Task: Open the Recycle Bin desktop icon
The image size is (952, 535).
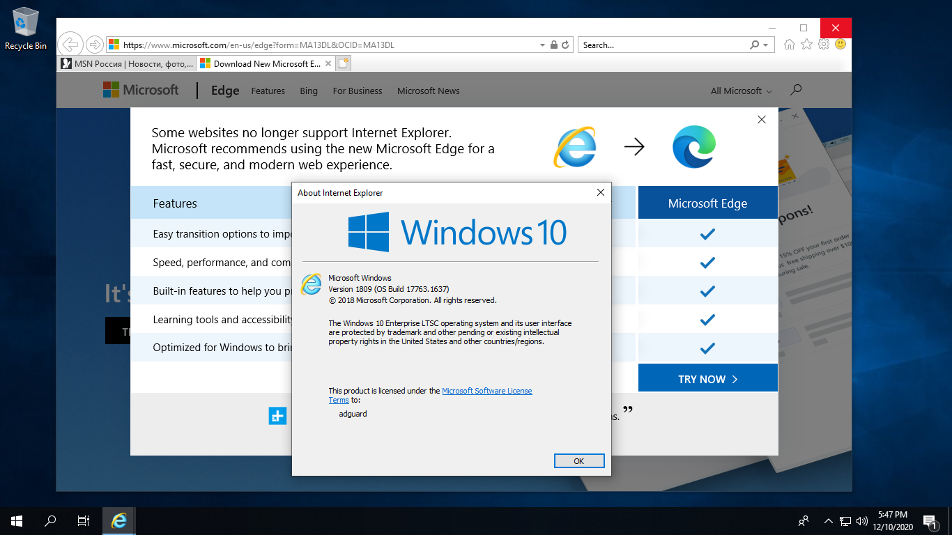Action: pos(26,29)
